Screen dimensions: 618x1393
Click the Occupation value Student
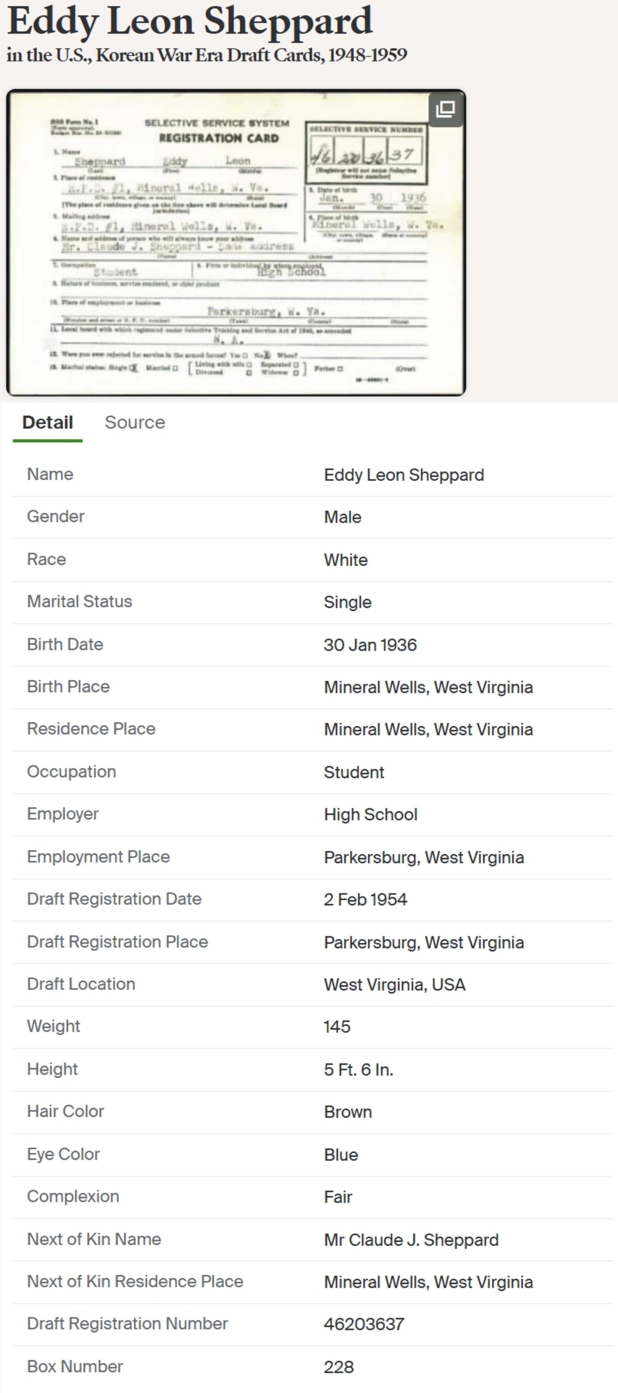click(x=353, y=772)
